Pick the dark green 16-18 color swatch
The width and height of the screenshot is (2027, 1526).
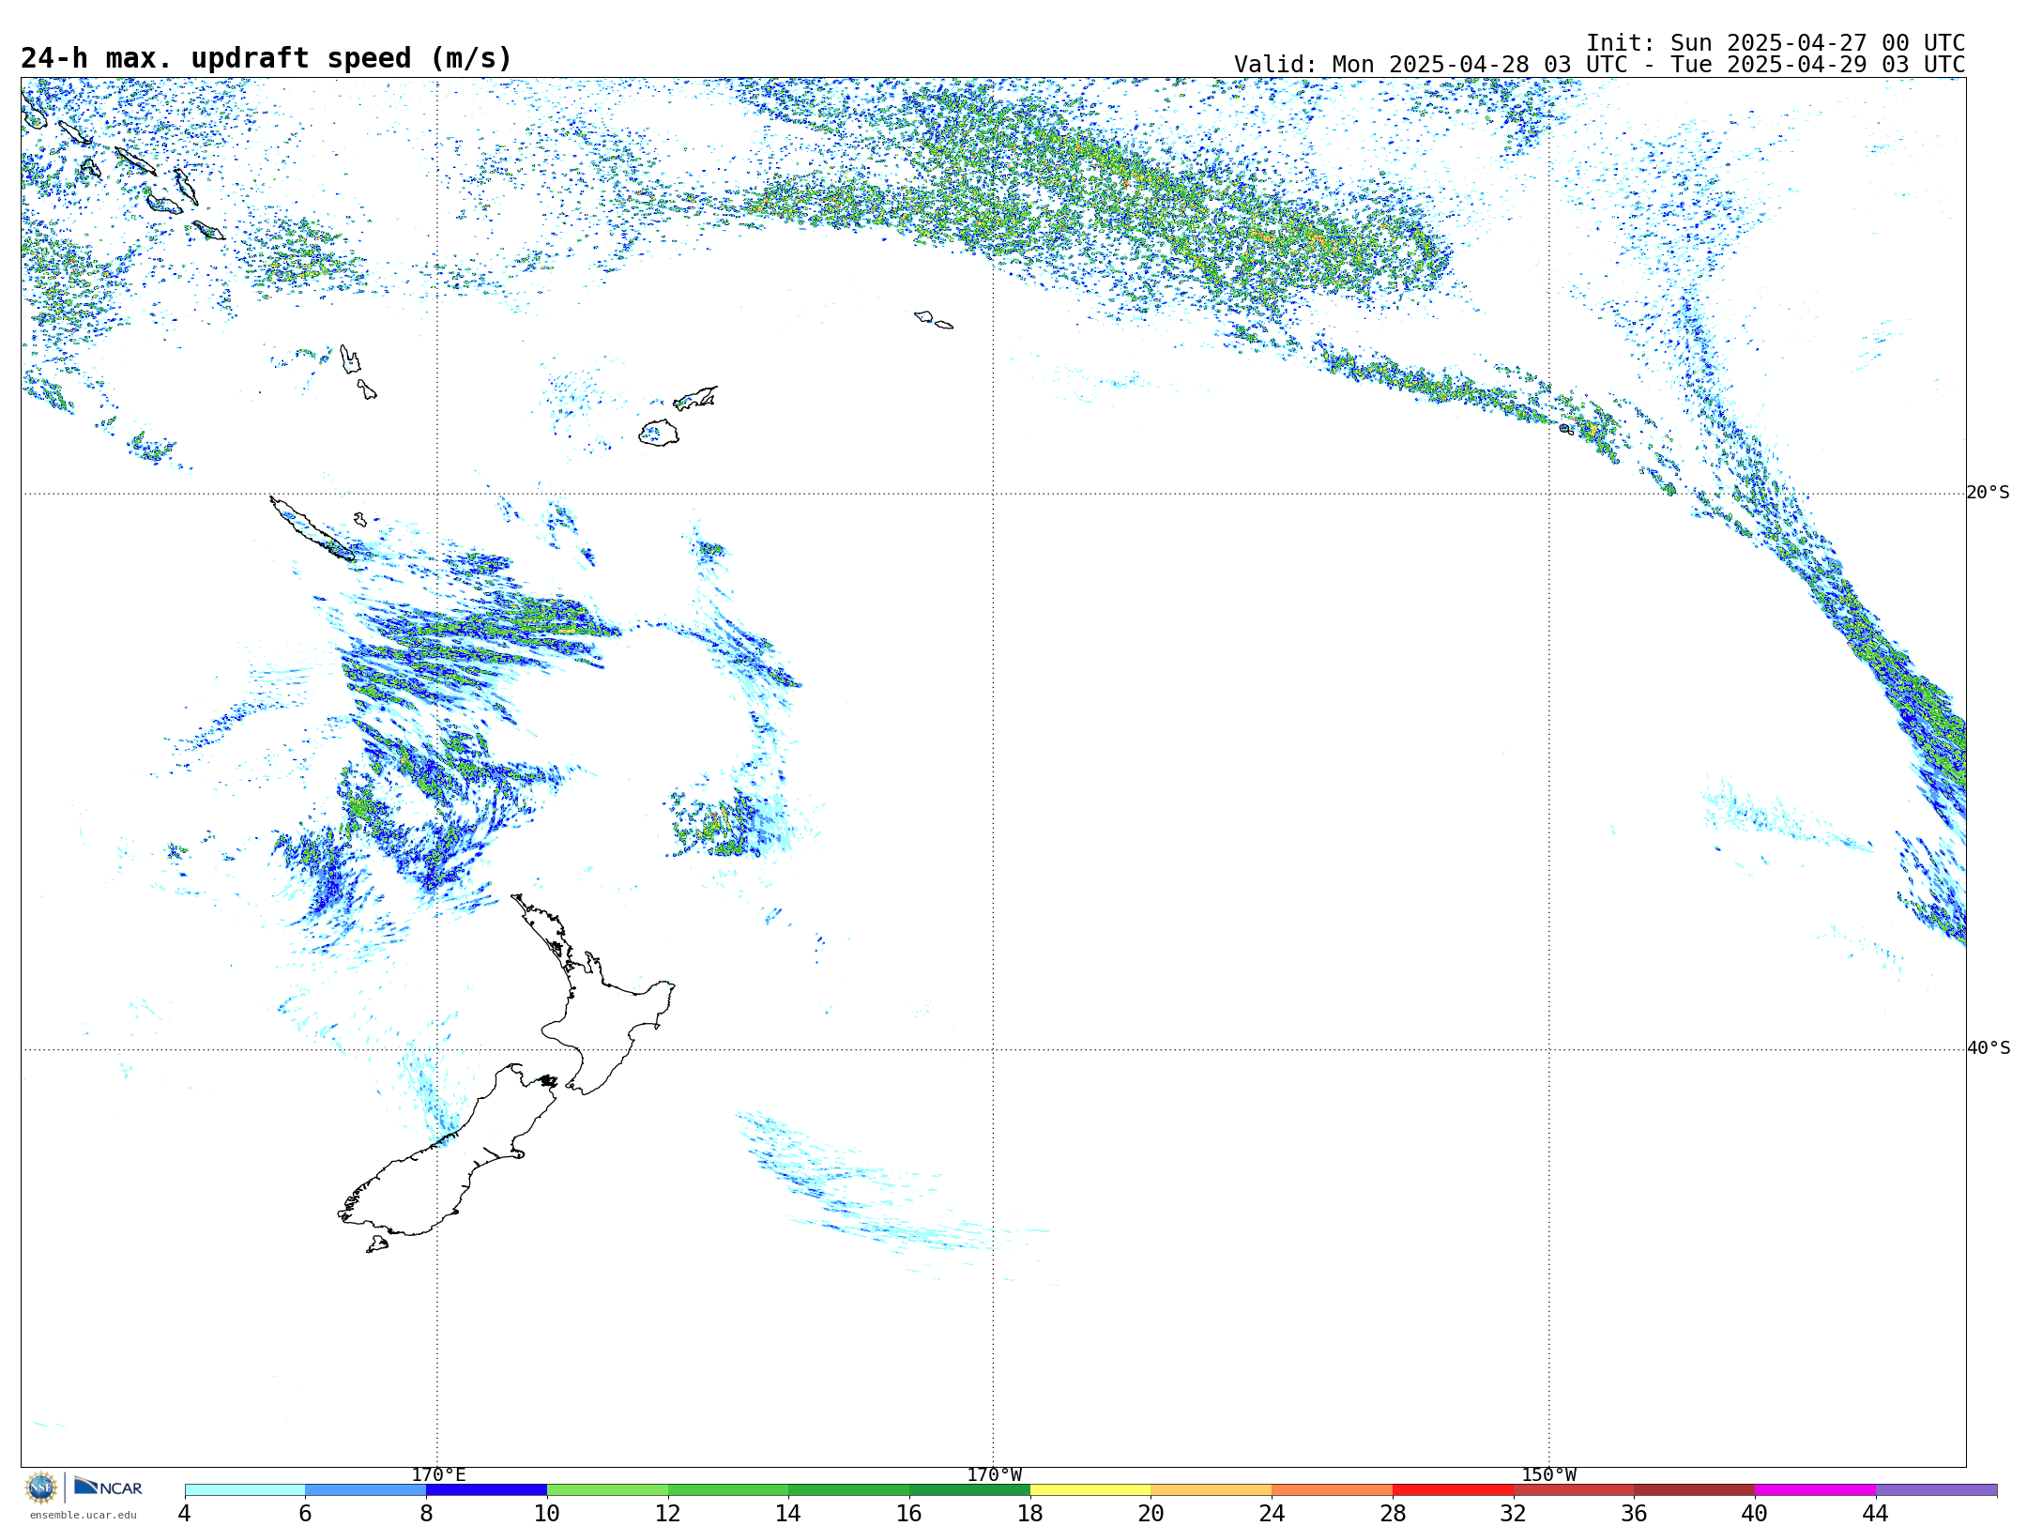pyautogui.click(x=969, y=1490)
